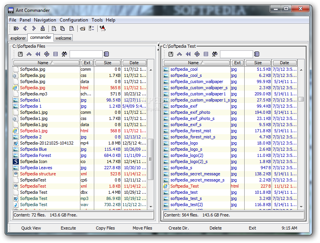Click the Delete button at bottom
This screenshot has height=243, width=320.
[x=215, y=228]
